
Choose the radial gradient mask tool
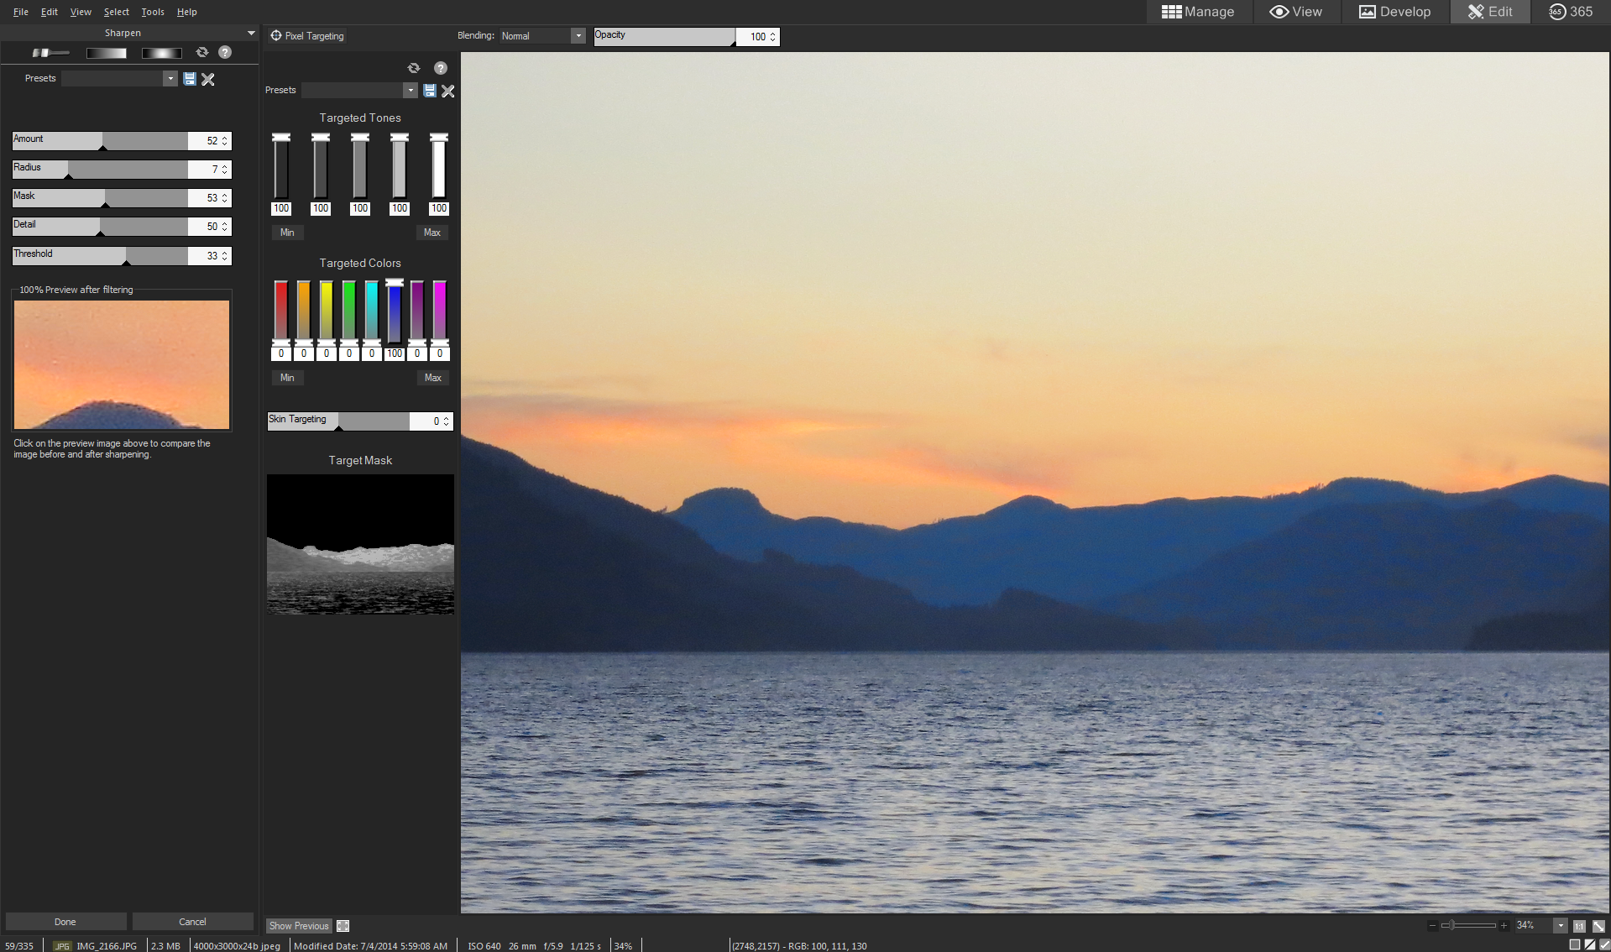pyautogui.click(x=161, y=53)
